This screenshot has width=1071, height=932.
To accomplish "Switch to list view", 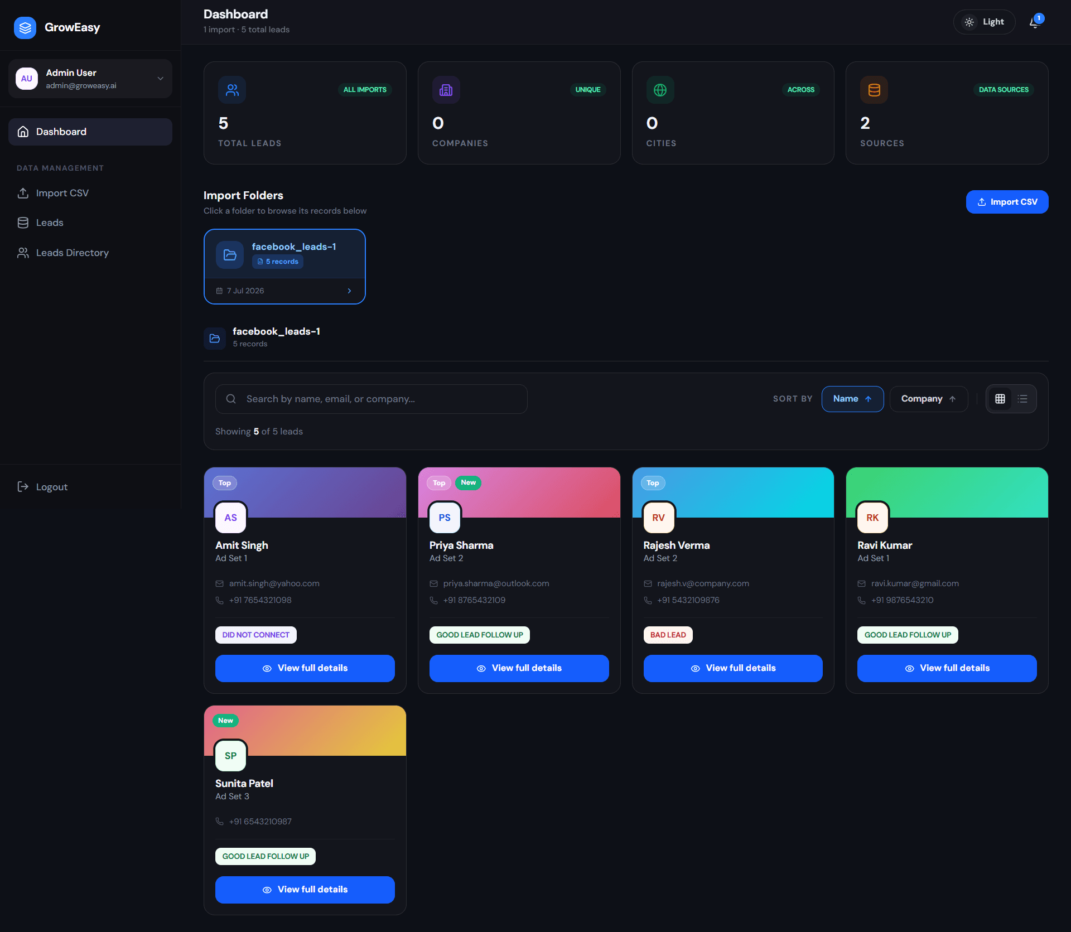I will click(1022, 399).
